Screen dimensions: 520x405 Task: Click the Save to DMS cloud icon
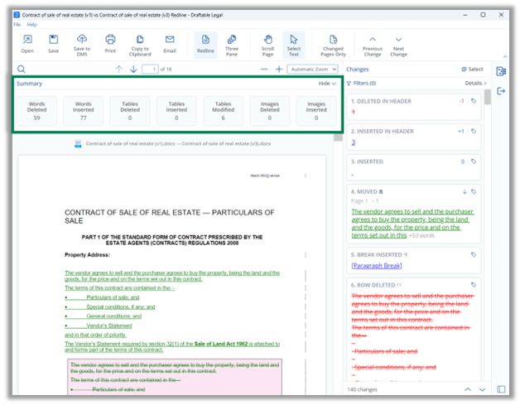(x=82, y=40)
